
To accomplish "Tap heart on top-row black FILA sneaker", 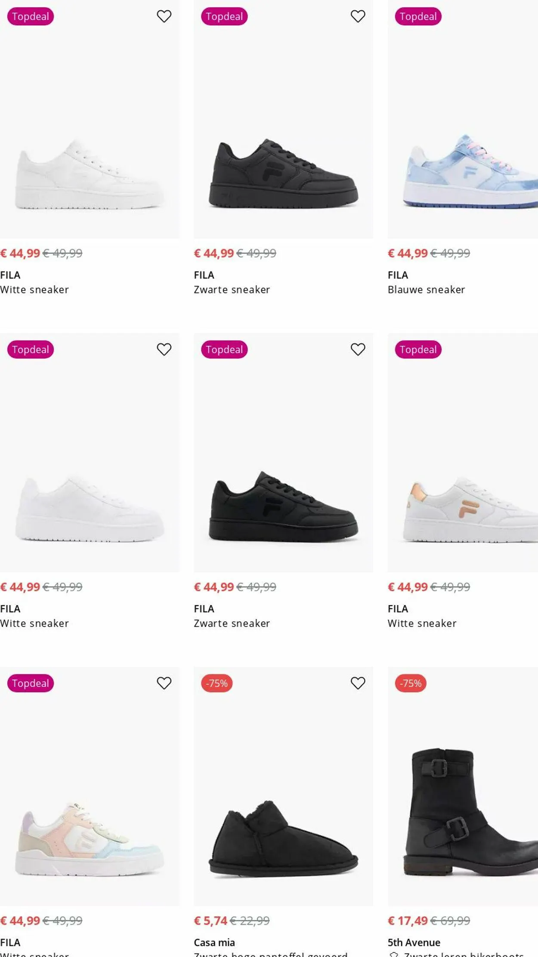I will [x=358, y=16].
